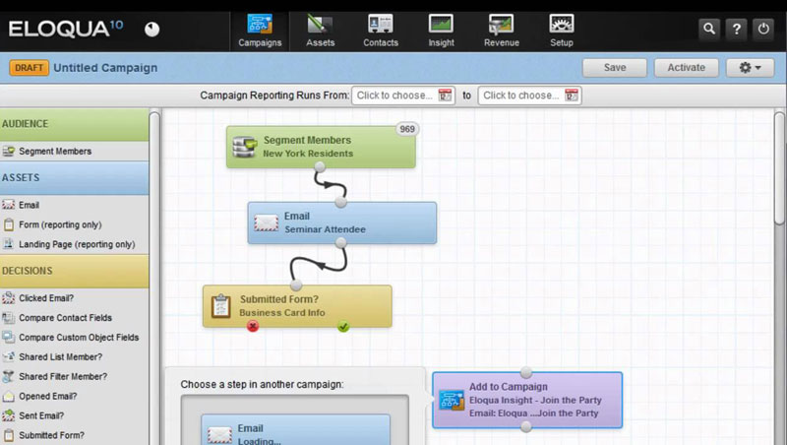The height and width of the screenshot is (445, 787).
Task: Select Shared List Member? decision
Action: pos(75,357)
